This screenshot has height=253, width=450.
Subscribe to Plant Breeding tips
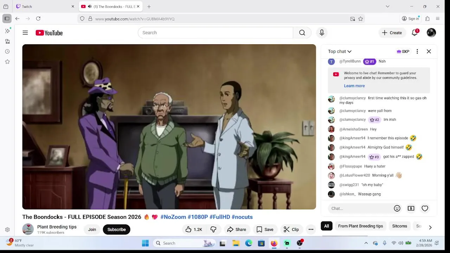116,229
